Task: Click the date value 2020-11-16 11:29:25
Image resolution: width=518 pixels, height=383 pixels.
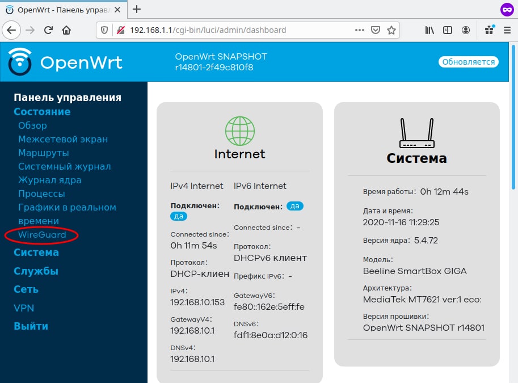Action: coord(401,222)
